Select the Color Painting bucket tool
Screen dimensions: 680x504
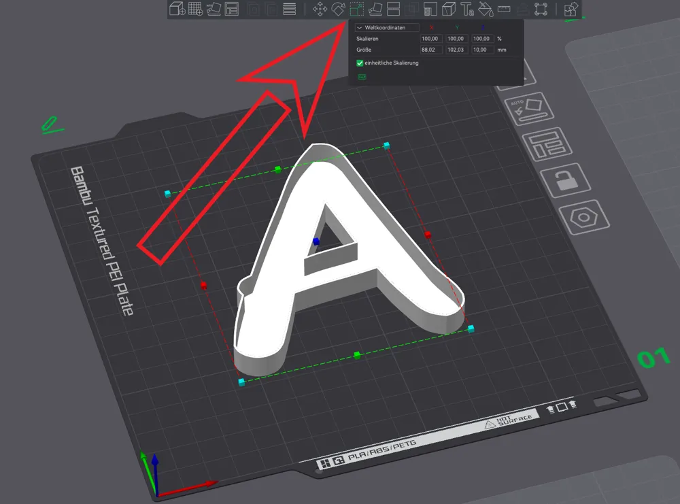486,9
